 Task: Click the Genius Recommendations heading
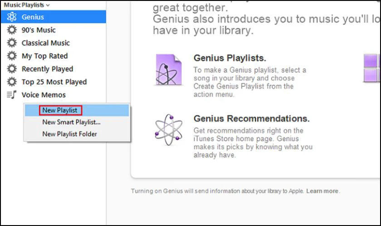[x=251, y=118]
